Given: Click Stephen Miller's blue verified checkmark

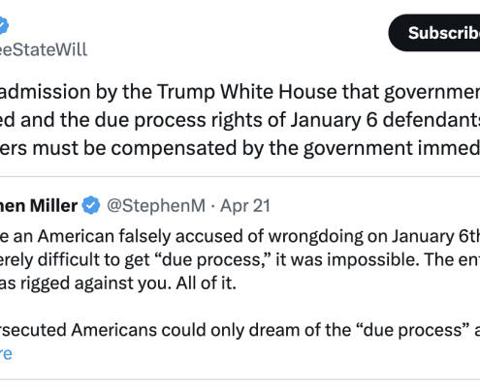Looking at the screenshot, I should 91,205.
